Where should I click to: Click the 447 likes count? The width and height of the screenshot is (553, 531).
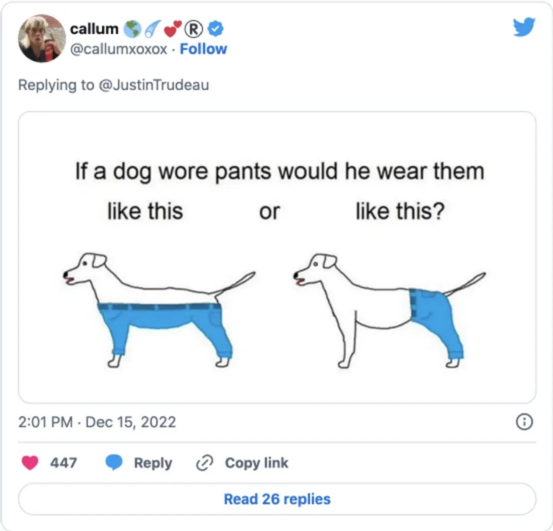[x=63, y=463]
